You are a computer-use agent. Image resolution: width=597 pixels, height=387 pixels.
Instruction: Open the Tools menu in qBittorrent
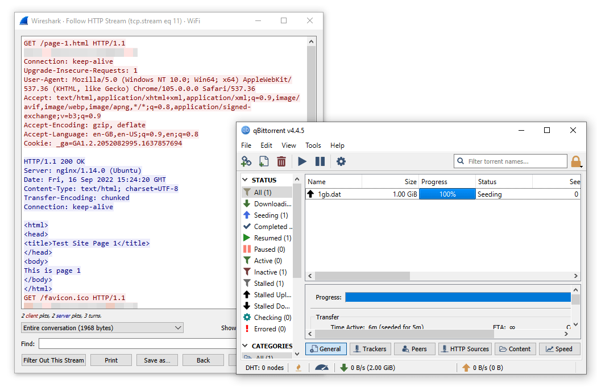[x=313, y=145]
